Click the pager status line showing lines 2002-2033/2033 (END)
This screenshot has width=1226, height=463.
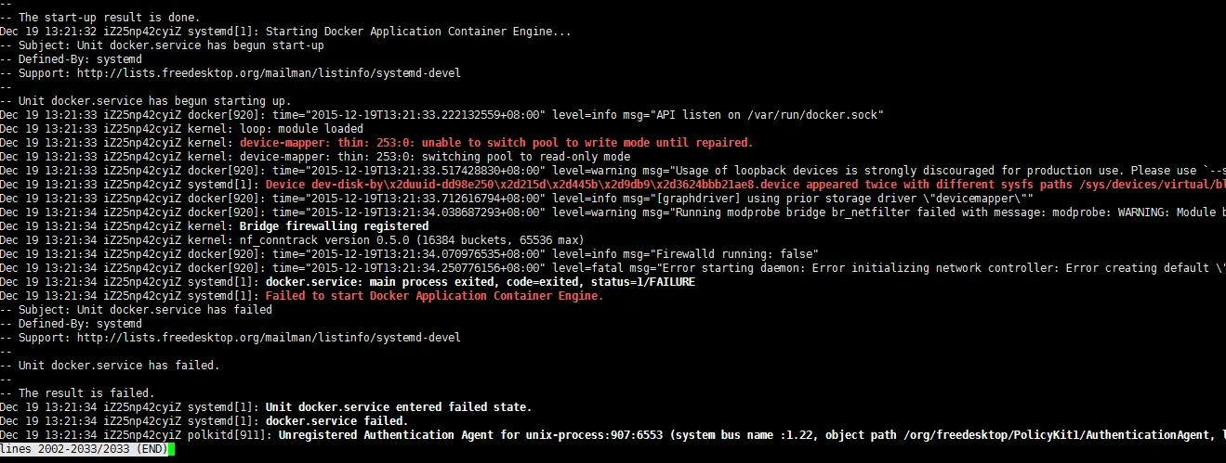click(84, 449)
